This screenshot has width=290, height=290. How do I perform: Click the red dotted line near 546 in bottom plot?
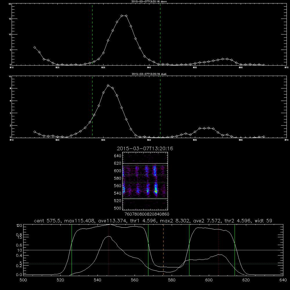tap(108, 250)
